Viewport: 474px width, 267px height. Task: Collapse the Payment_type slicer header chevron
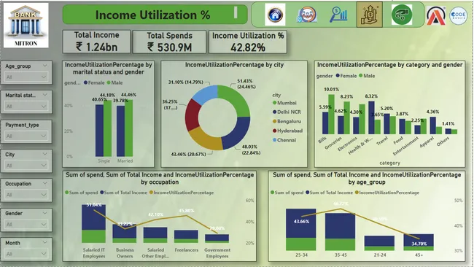(x=44, y=125)
